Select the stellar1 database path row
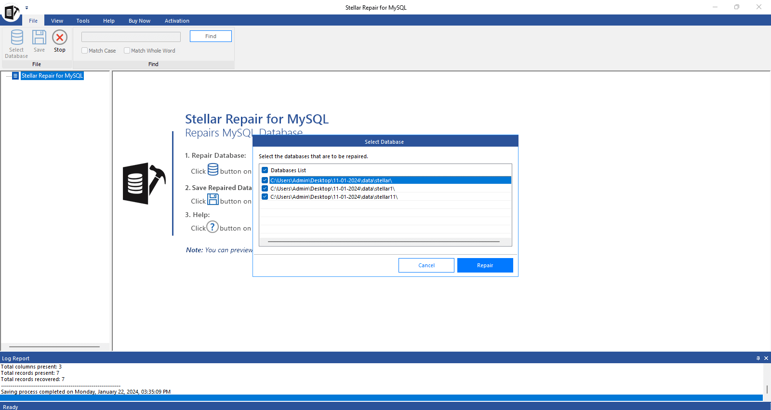The height and width of the screenshot is (410, 771). [x=385, y=189]
